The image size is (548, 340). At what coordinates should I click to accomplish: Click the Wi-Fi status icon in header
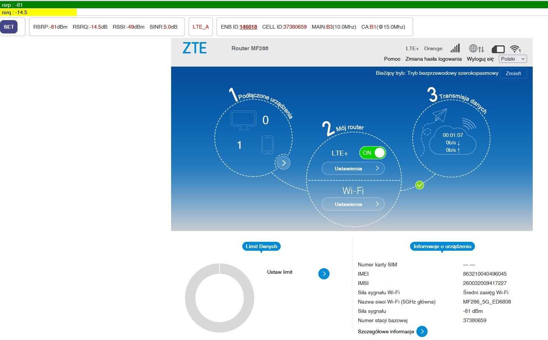tap(516, 49)
